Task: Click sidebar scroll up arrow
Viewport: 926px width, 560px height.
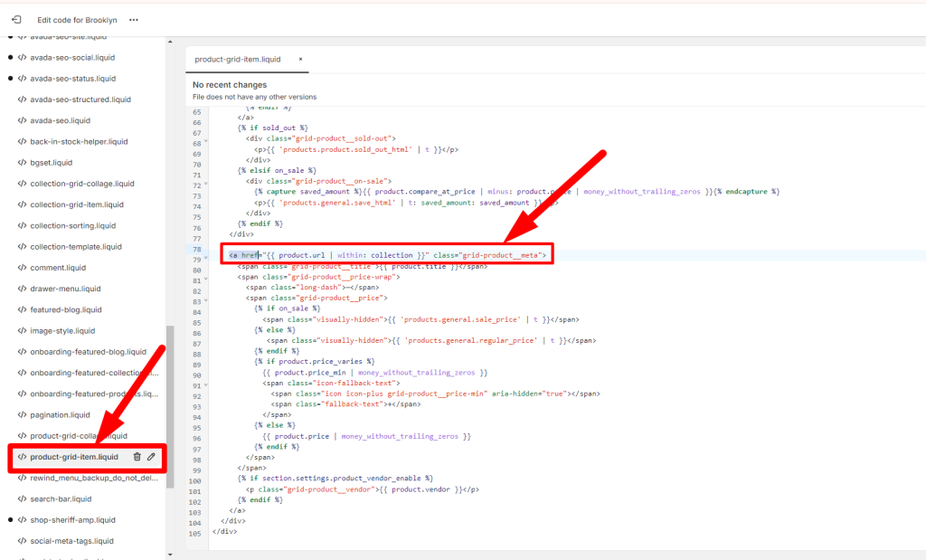Action: click(170, 42)
